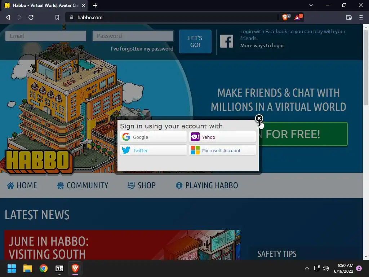Click the Login with Facebook description text
The image size is (369, 277).
click(x=293, y=35)
